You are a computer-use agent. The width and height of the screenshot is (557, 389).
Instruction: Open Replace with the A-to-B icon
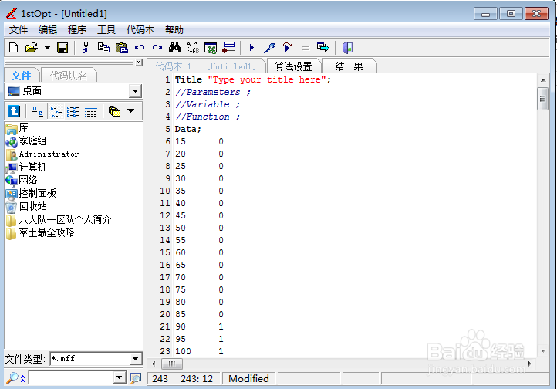193,48
